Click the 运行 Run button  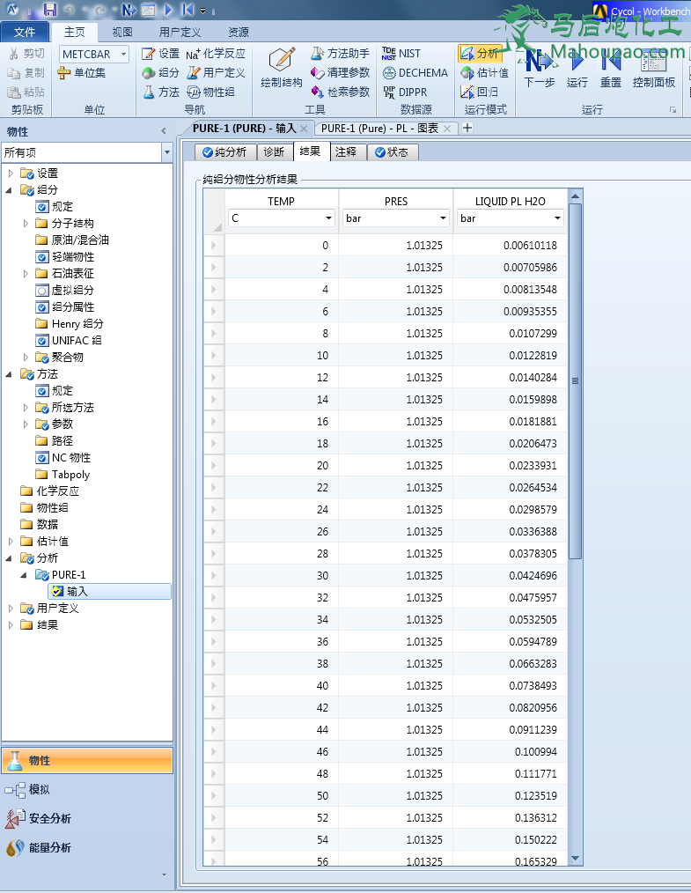pyautogui.click(x=577, y=67)
